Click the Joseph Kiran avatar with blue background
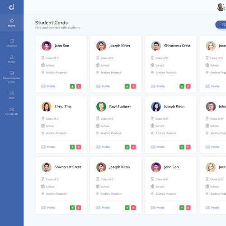Screen dimensions: 226x226 pos(156,107)
